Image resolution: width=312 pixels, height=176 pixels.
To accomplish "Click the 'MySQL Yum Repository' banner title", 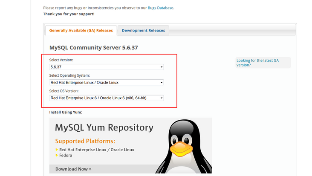I will (x=104, y=127).
